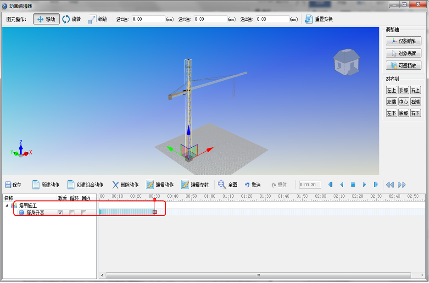Align to 左端 left end
Screen dimensions: 429x283
(x=391, y=102)
